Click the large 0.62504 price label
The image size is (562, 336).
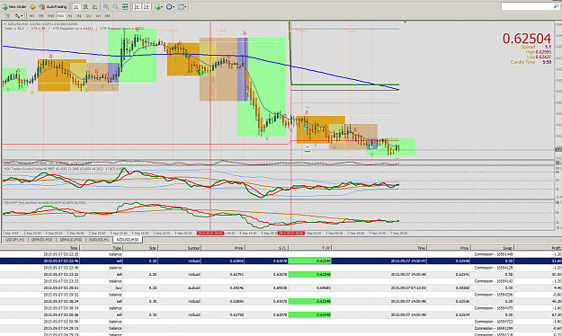(x=527, y=39)
